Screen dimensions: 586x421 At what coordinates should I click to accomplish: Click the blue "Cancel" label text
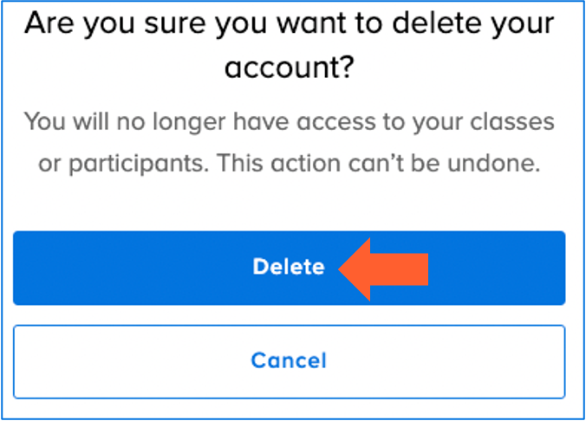(289, 361)
